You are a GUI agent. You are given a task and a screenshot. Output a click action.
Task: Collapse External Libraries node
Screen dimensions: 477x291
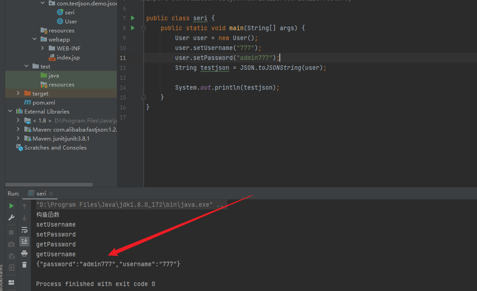(x=10, y=111)
